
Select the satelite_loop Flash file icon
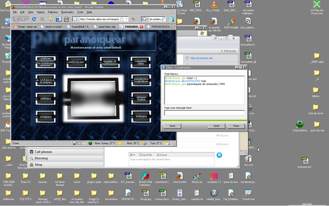tap(214, 194)
